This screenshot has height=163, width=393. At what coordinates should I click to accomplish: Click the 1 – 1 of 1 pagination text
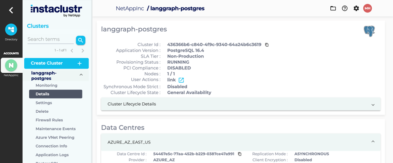tap(60, 50)
